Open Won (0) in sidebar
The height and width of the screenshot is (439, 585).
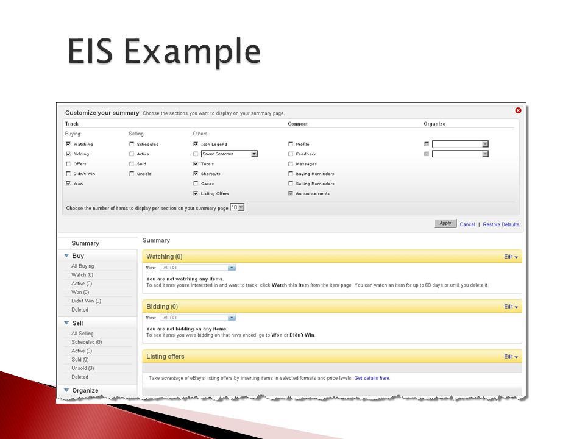pos(80,292)
